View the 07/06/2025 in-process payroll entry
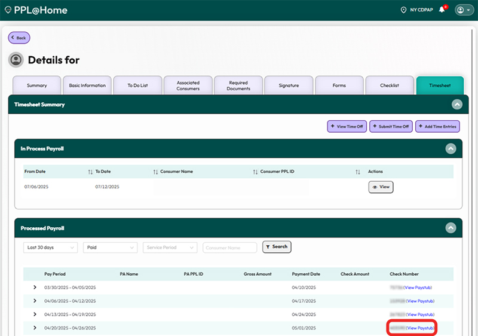 point(381,187)
